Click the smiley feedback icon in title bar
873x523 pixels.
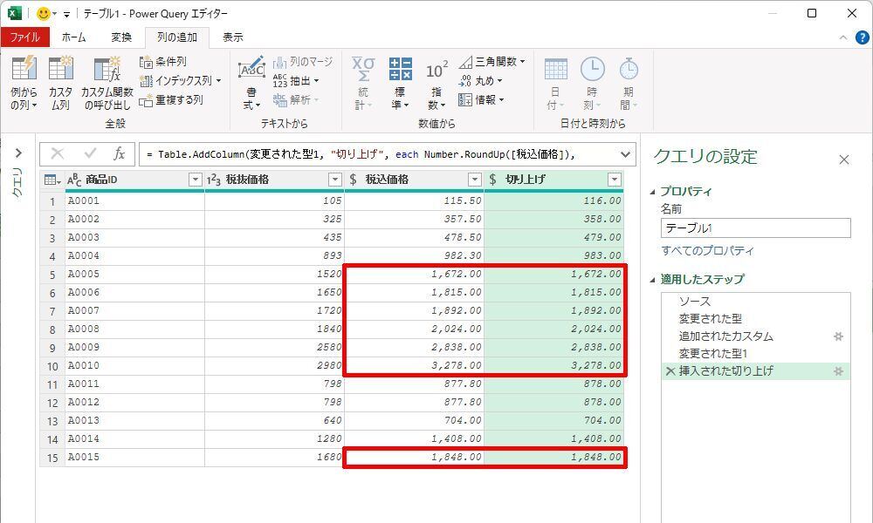click(x=43, y=13)
